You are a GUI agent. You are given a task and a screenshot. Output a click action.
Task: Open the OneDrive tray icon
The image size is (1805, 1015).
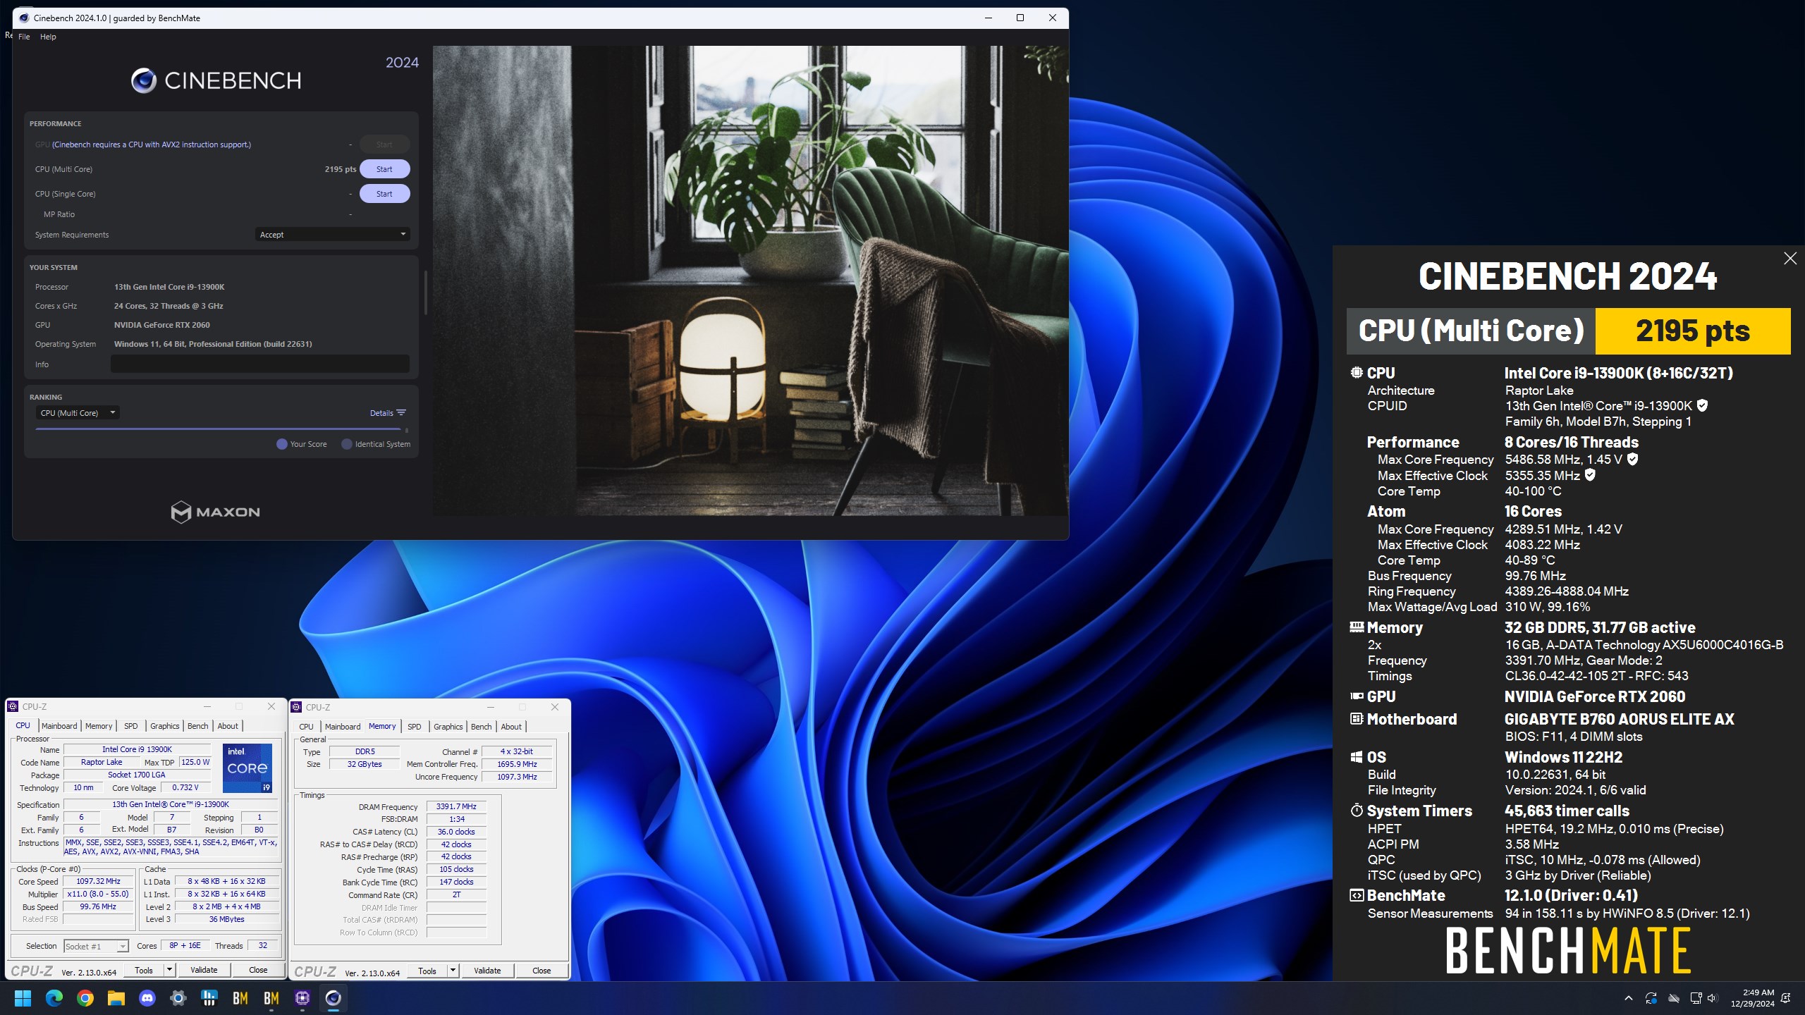tap(1673, 998)
